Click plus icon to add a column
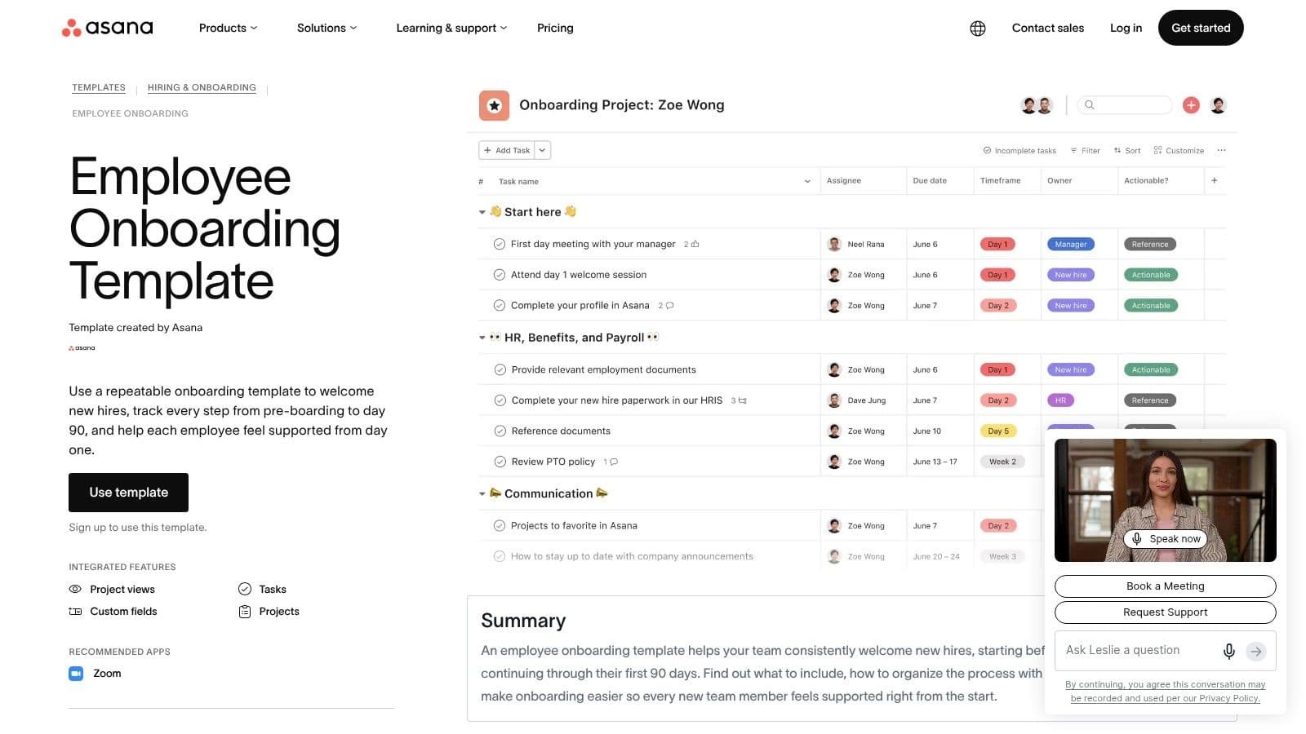The height and width of the screenshot is (734, 1306). [1215, 180]
